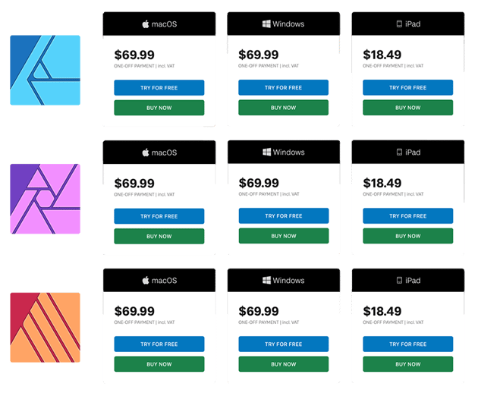Screen dimensions: 478x393
Task: Buy Affinity Designer for Windows now
Action: pyautogui.click(x=284, y=108)
